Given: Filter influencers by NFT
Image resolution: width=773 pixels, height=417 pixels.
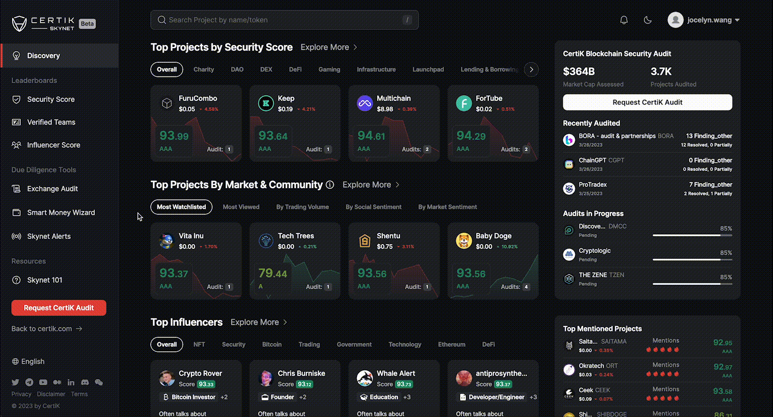Looking at the screenshot, I should tap(199, 345).
